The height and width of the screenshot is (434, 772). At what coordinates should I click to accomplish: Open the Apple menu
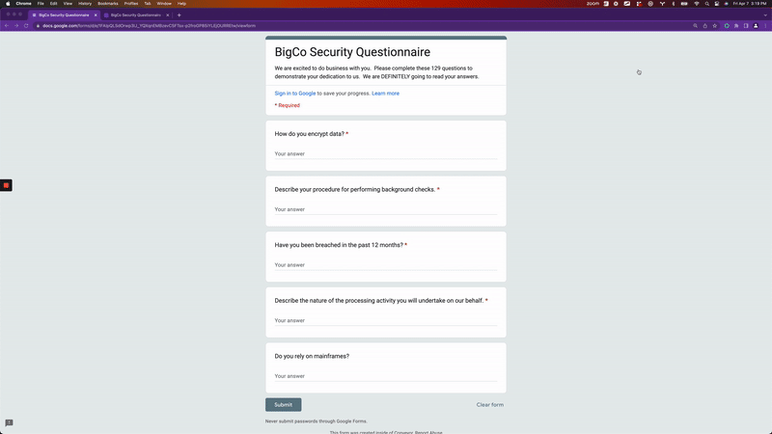click(8, 4)
